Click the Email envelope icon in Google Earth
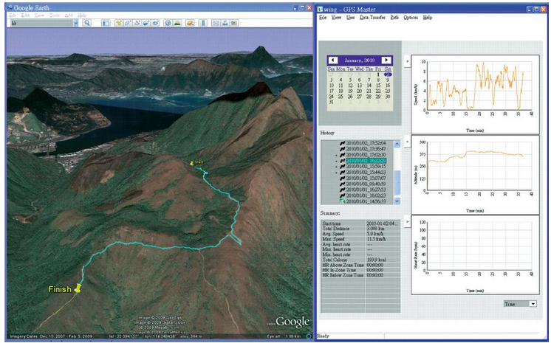The width and height of the screenshot is (551, 343). click(x=216, y=23)
